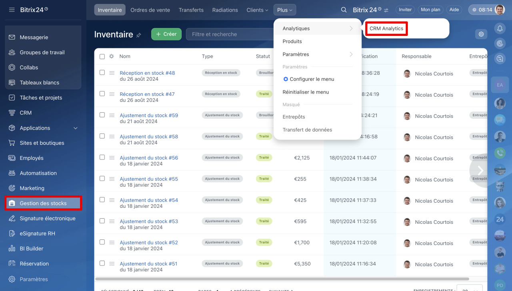Click the user profile avatar in header
This screenshot has height=291, width=512.
500,10
